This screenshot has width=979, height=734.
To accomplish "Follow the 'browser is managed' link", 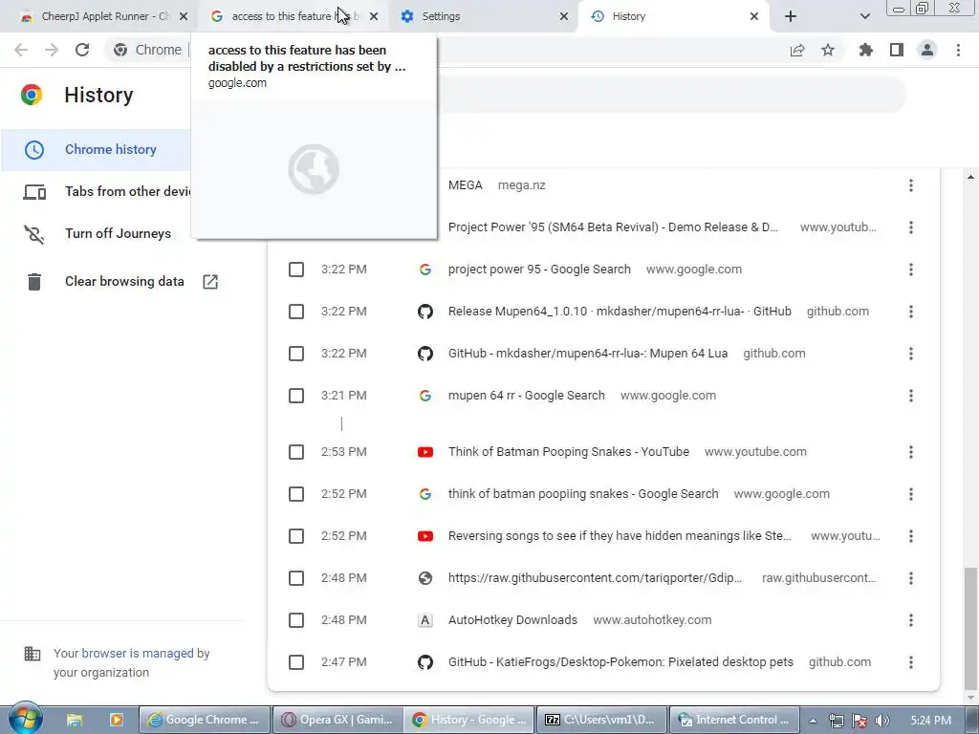I will pyautogui.click(x=138, y=653).
